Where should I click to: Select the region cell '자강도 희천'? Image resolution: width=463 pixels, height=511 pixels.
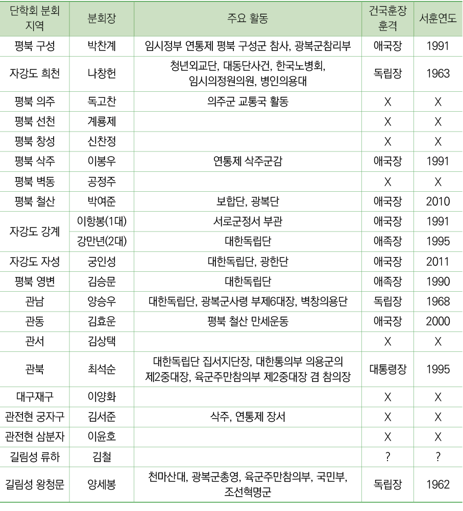coord(35,73)
